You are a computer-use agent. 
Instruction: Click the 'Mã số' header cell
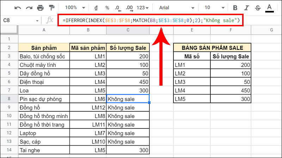pyautogui.click(x=192, y=56)
